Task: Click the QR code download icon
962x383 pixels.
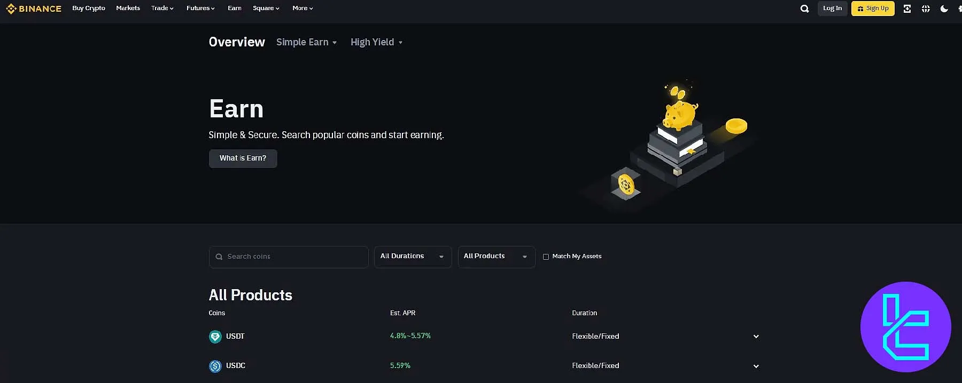Action: coord(907,9)
